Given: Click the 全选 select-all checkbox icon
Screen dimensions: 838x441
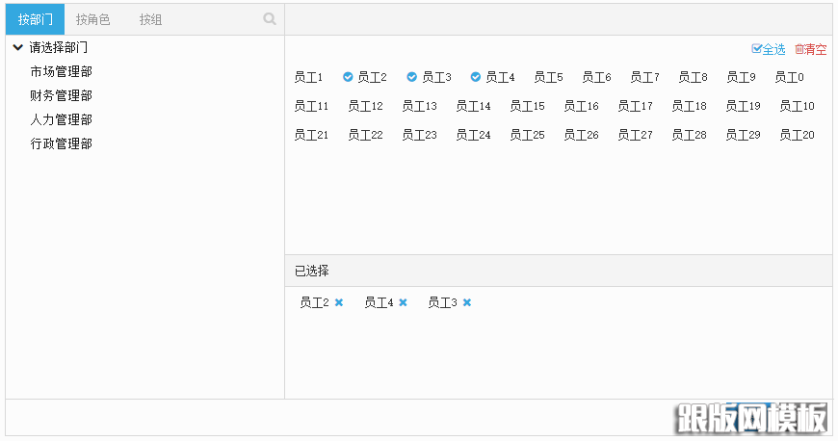Looking at the screenshot, I should pos(756,49).
